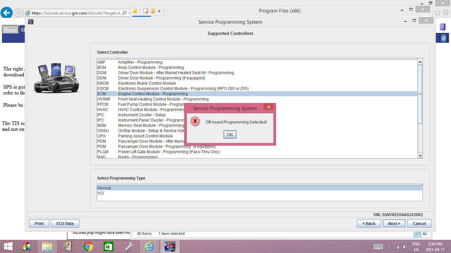This screenshot has height=253, width=451.
Task: Select MSM Memory Seat Module - Programming
Action: [257, 126]
